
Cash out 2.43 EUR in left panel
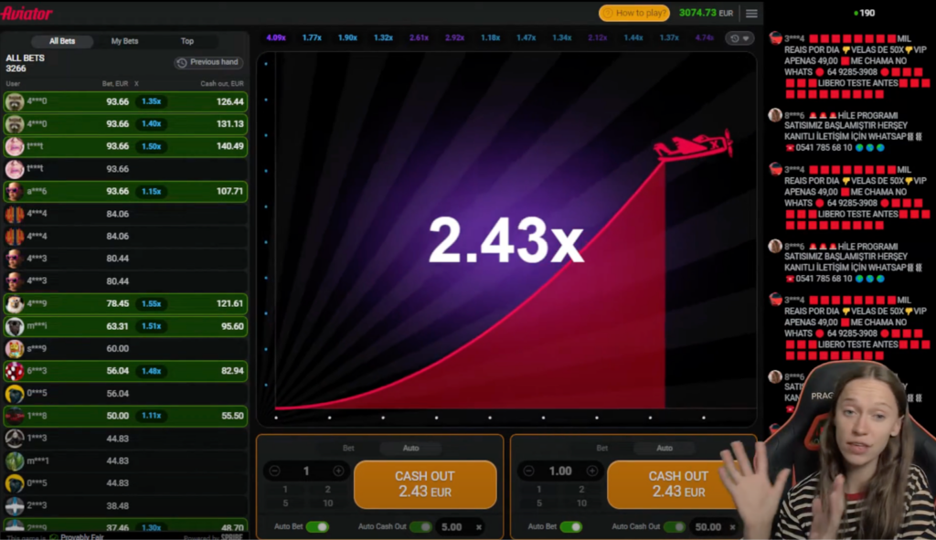tap(425, 484)
